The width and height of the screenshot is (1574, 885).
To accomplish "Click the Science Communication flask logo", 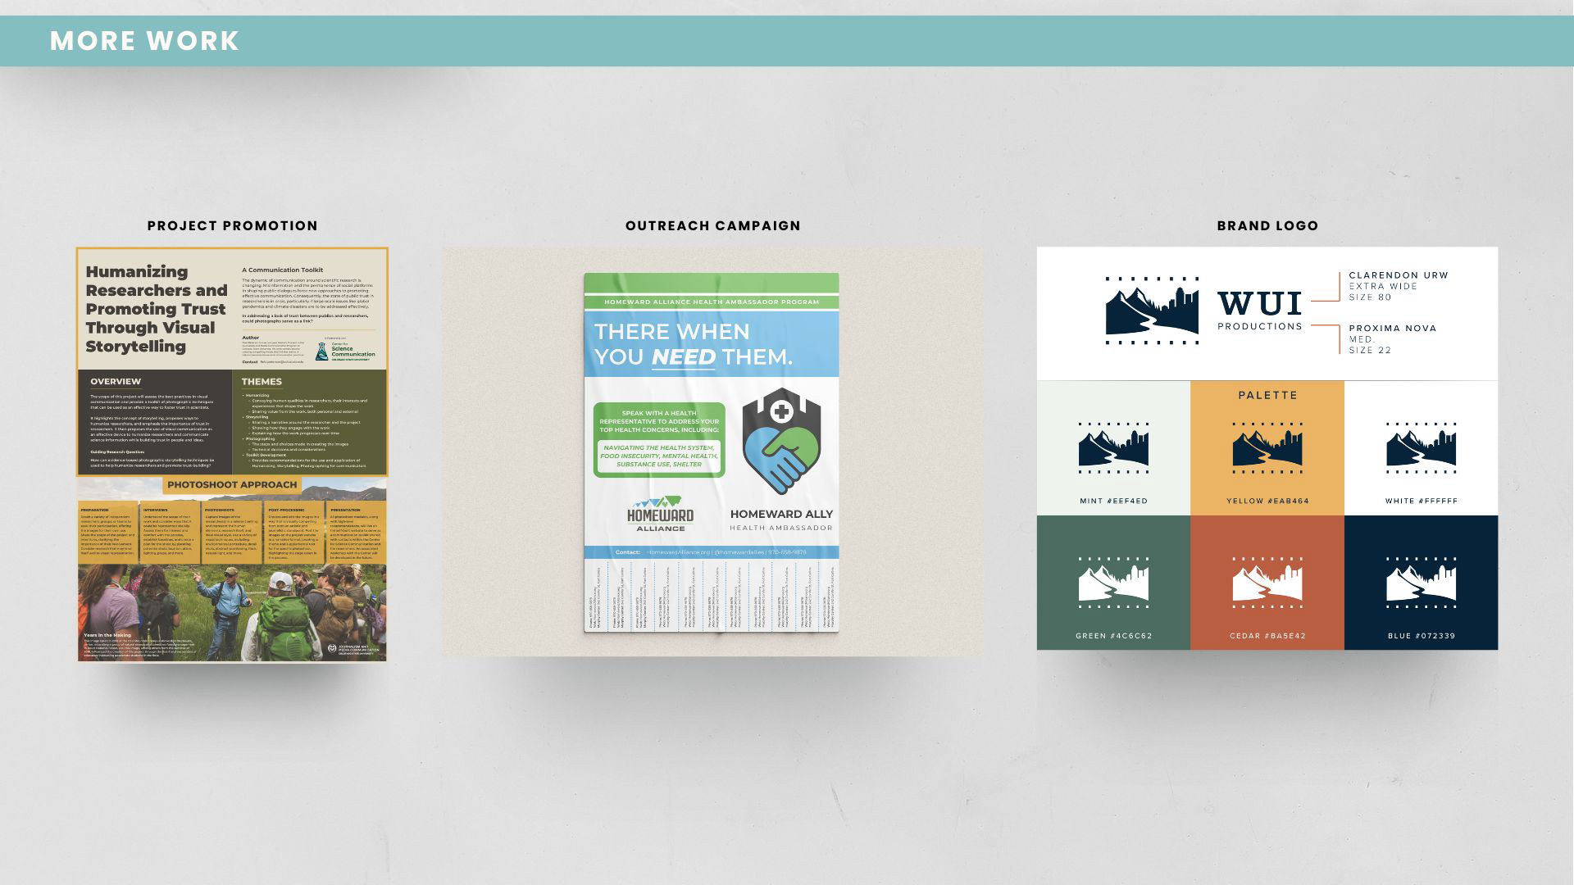I will [x=322, y=351].
